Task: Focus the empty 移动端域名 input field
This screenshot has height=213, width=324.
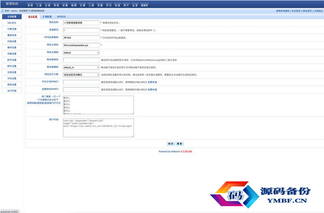Action: tap(81, 60)
